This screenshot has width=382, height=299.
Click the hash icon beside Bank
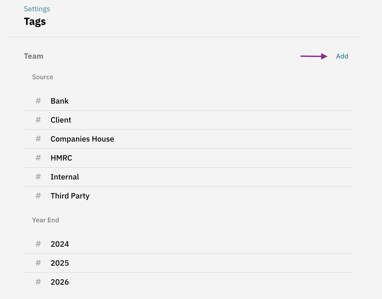38,101
